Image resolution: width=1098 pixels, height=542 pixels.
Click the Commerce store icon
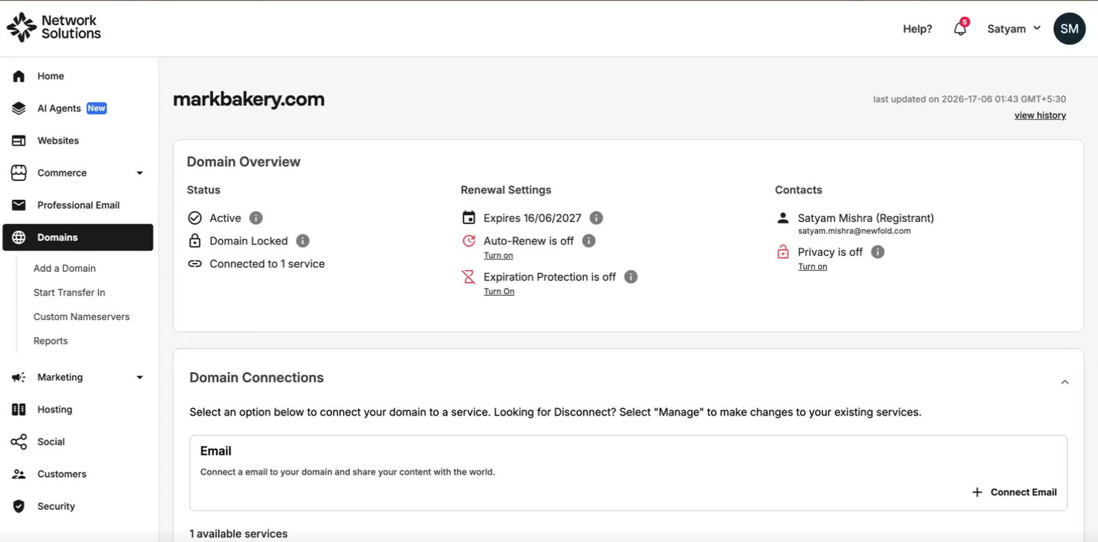click(19, 173)
